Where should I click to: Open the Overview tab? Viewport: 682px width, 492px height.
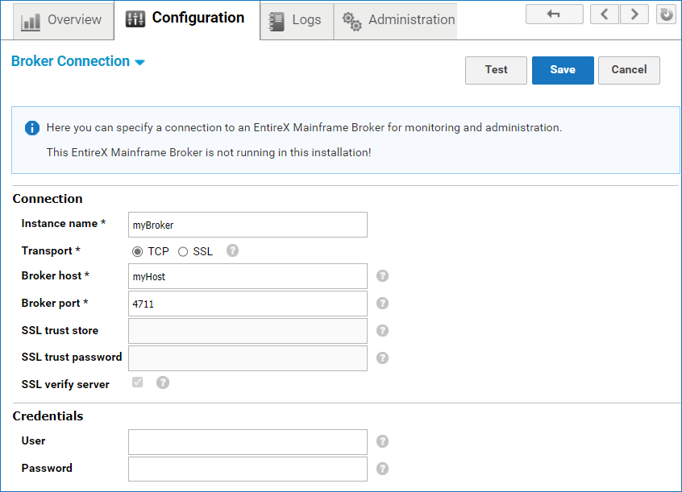(62, 20)
